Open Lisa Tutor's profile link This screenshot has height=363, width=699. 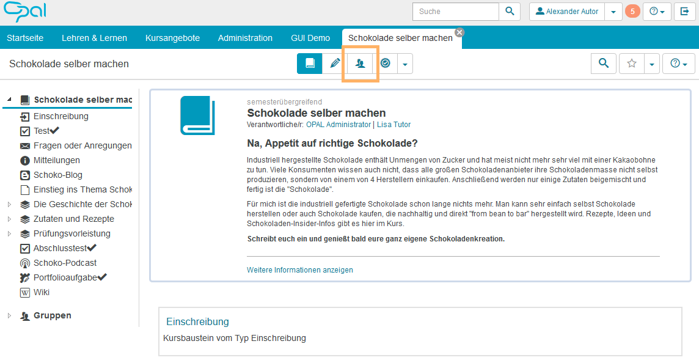coord(393,124)
